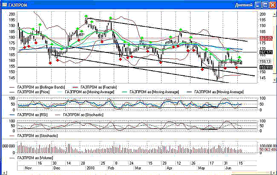Close the ГАЗПРОМ chart window

point(273,5)
